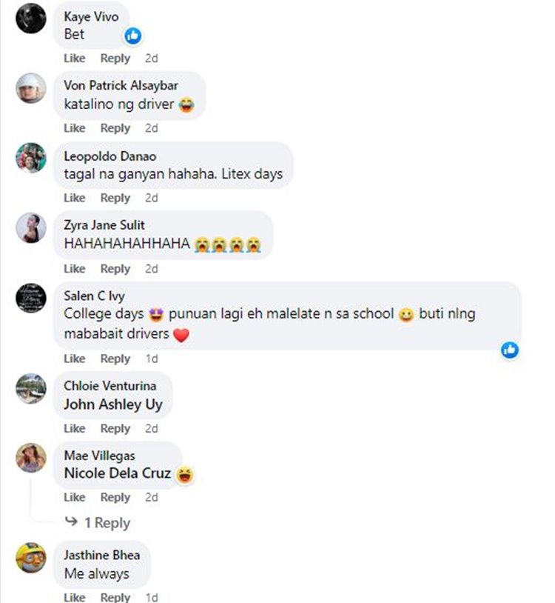Click Chloie Venturina's avatar
The image size is (555, 603).
(31, 388)
